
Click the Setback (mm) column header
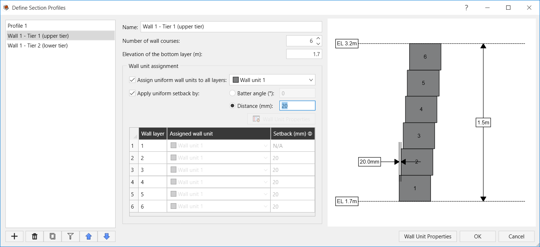(x=293, y=133)
